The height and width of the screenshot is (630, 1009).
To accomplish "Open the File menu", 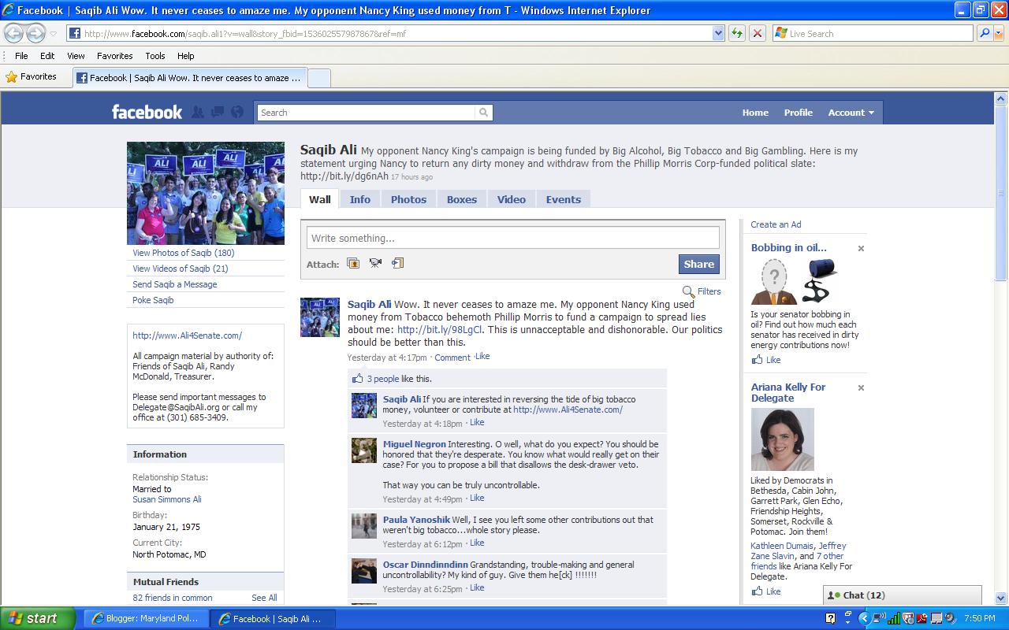I will [x=21, y=56].
